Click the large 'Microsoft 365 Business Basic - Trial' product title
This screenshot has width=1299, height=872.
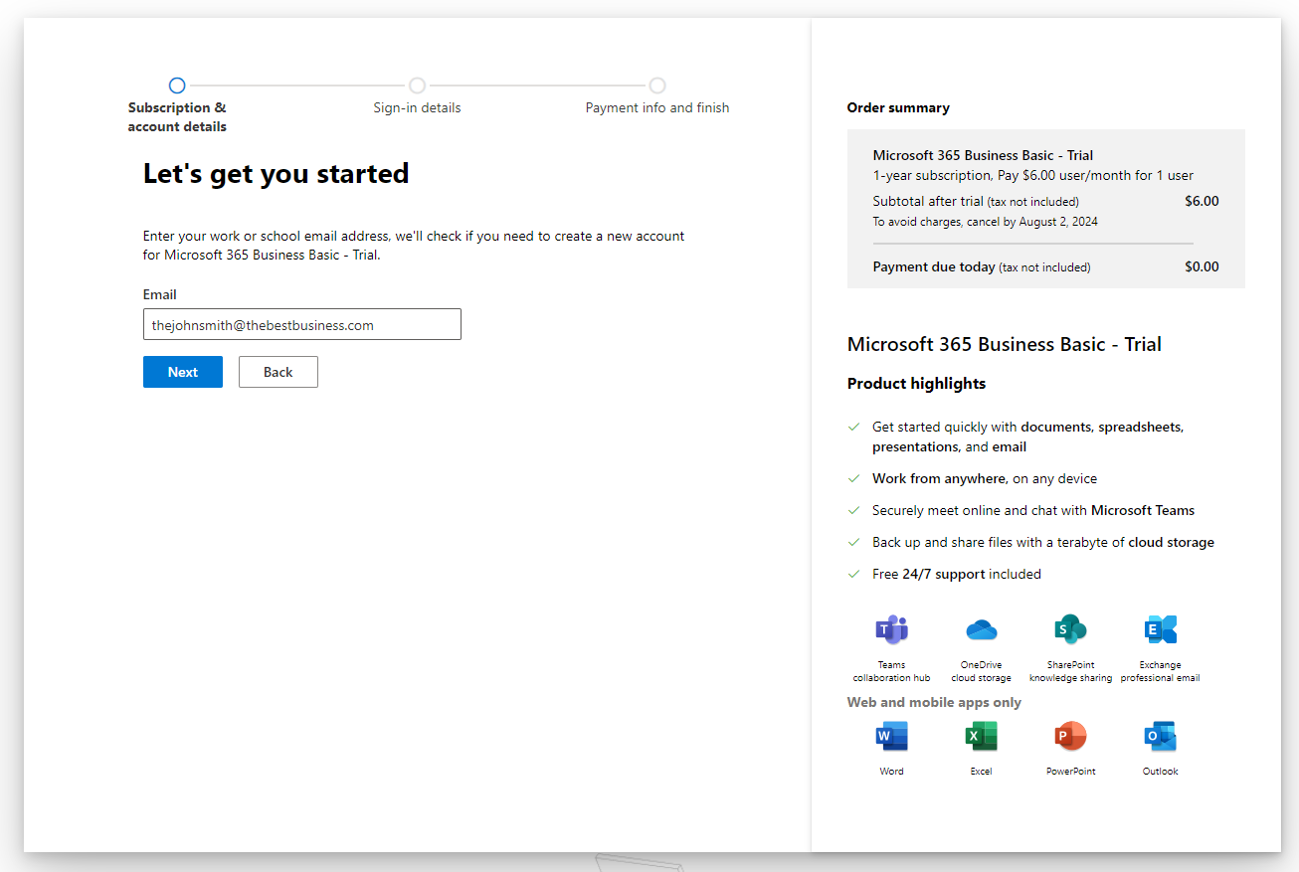tap(1005, 344)
